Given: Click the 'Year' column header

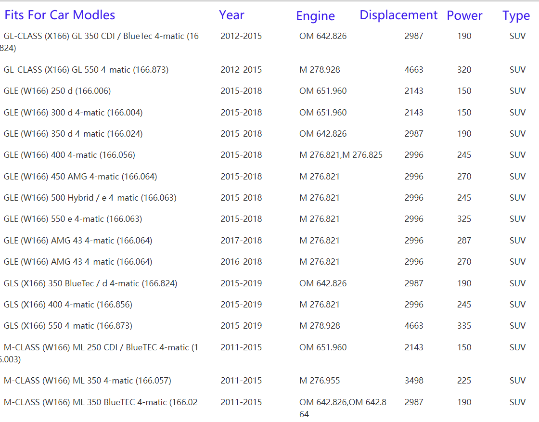Looking at the screenshot, I should coord(231,15).
